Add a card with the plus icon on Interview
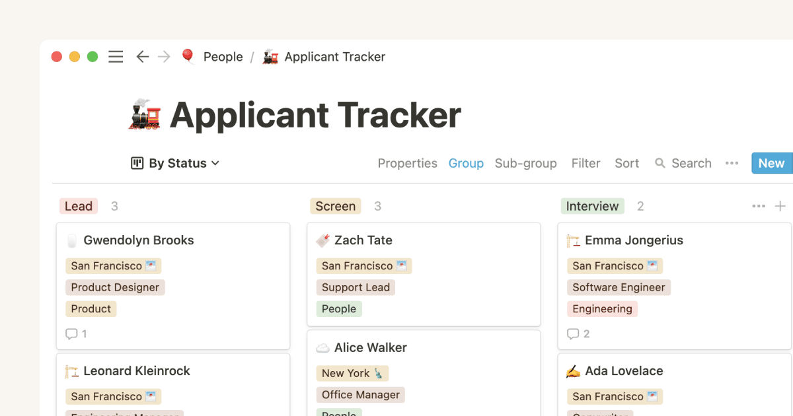The image size is (793, 416). tap(782, 206)
